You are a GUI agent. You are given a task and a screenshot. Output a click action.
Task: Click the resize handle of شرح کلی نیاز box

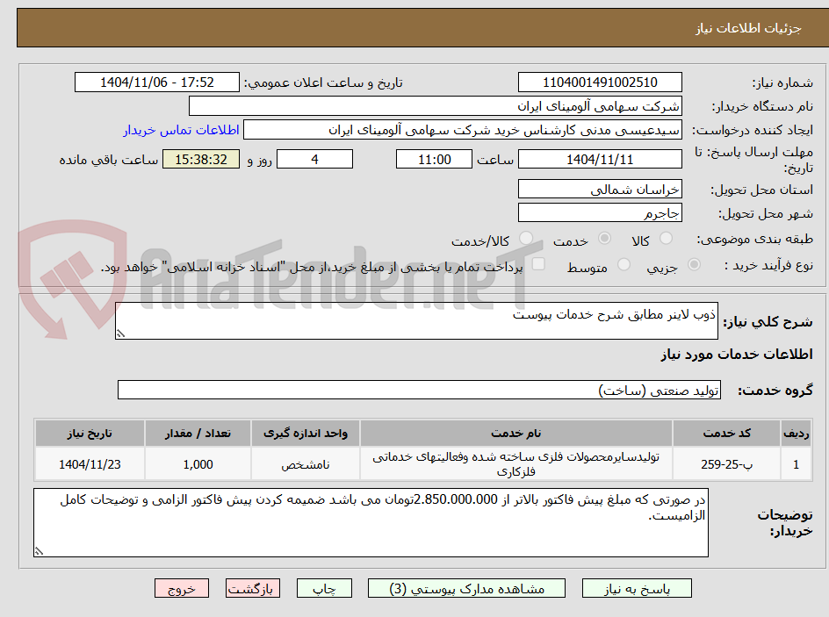pos(121,334)
